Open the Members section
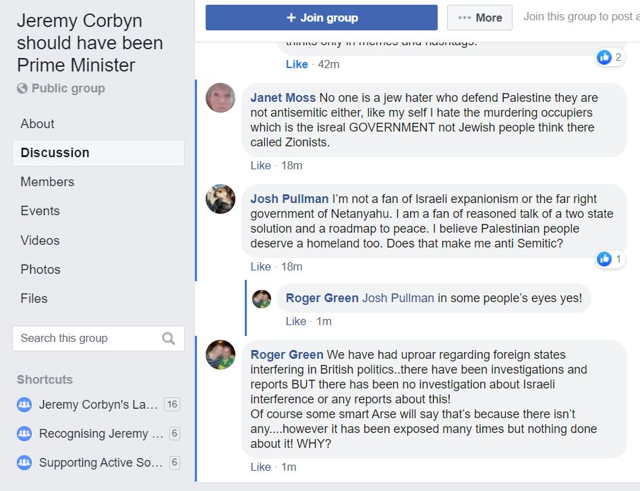This screenshot has height=491, width=640. pos(47,182)
